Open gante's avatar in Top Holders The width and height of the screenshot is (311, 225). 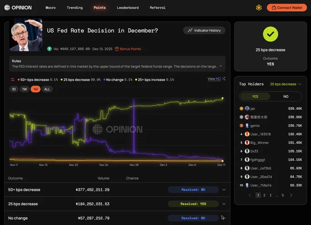247,126
